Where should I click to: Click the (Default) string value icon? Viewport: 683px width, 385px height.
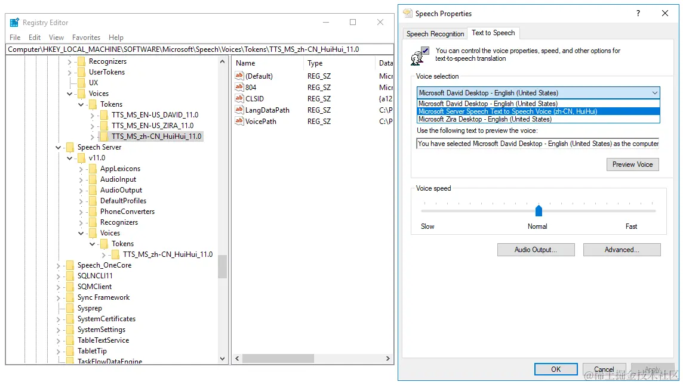[x=239, y=76]
